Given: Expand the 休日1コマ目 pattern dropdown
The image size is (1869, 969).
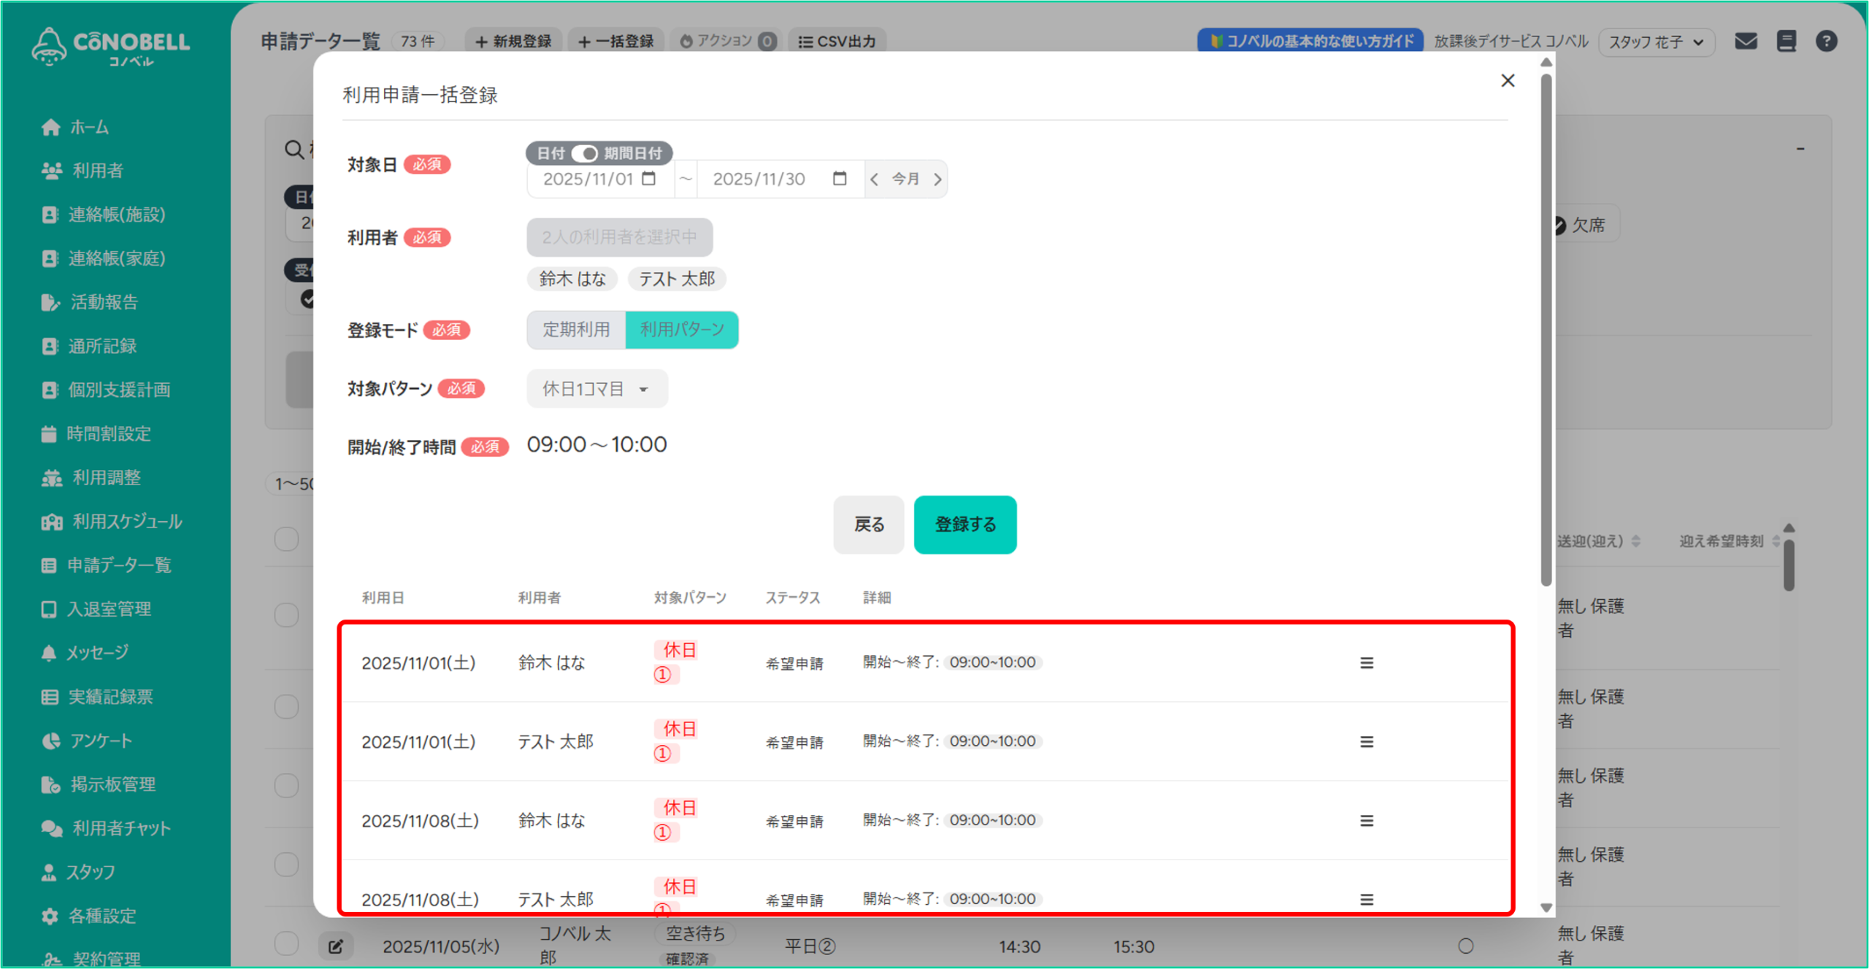Looking at the screenshot, I should tap(596, 389).
